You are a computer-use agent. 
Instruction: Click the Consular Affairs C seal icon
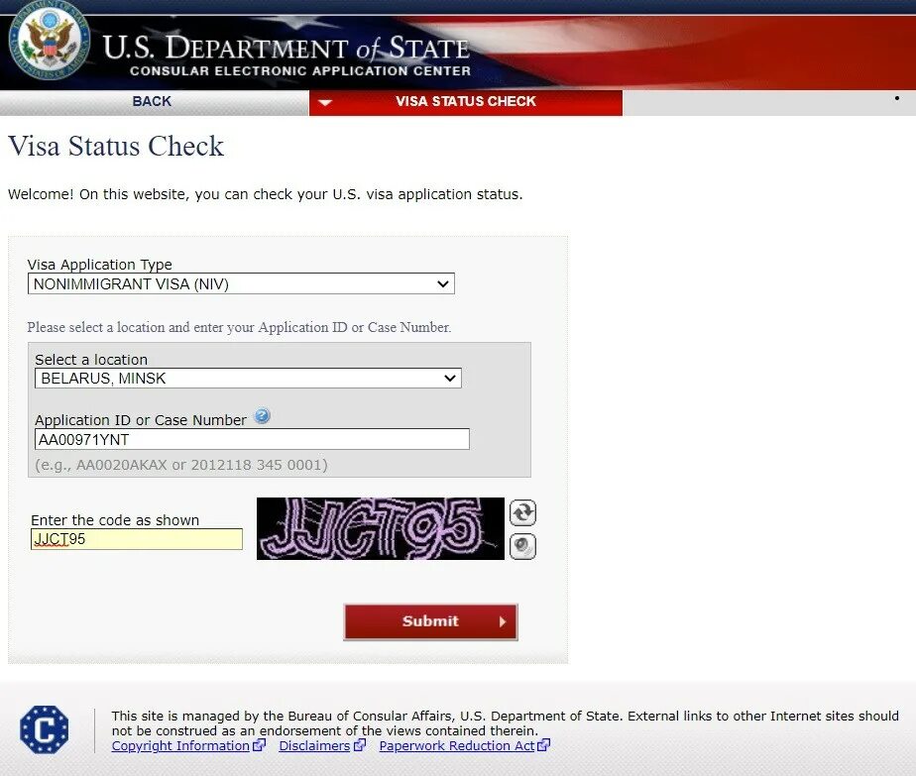tap(44, 729)
